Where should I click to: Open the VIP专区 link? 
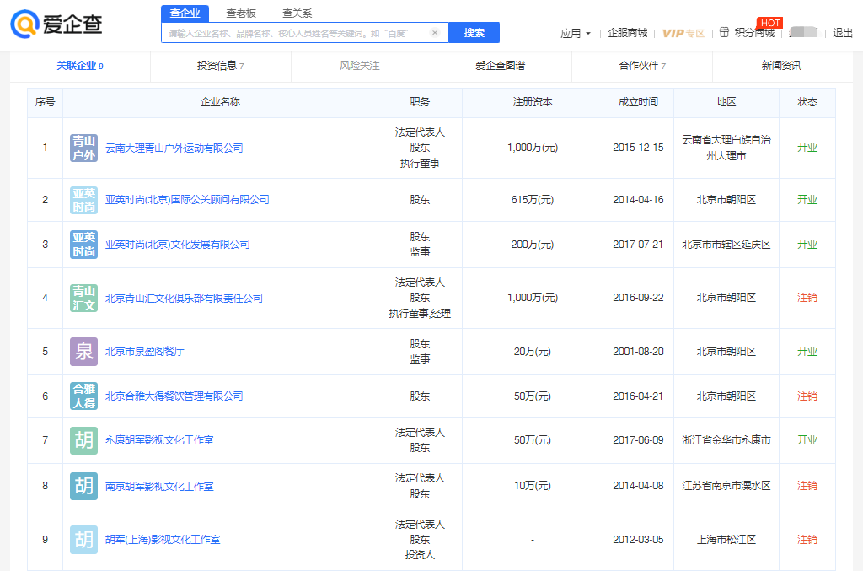[x=683, y=33]
